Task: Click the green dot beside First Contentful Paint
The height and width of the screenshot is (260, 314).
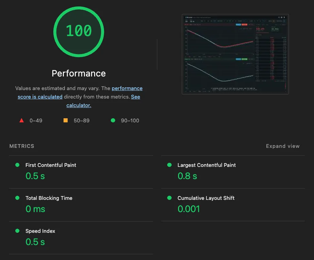Action: (x=17, y=165)
